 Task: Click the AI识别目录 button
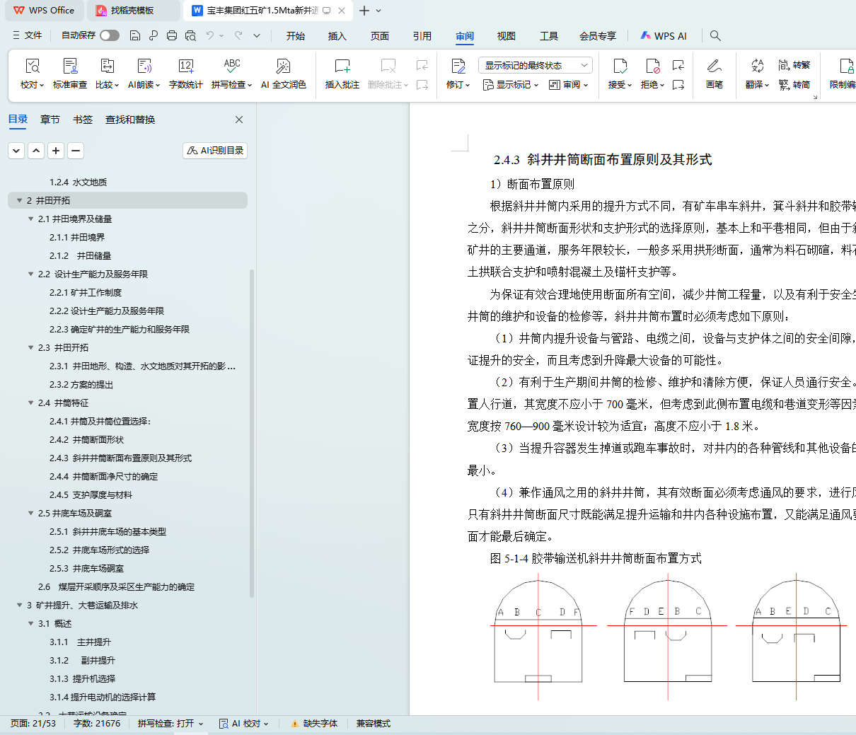[x=215, y=150]
